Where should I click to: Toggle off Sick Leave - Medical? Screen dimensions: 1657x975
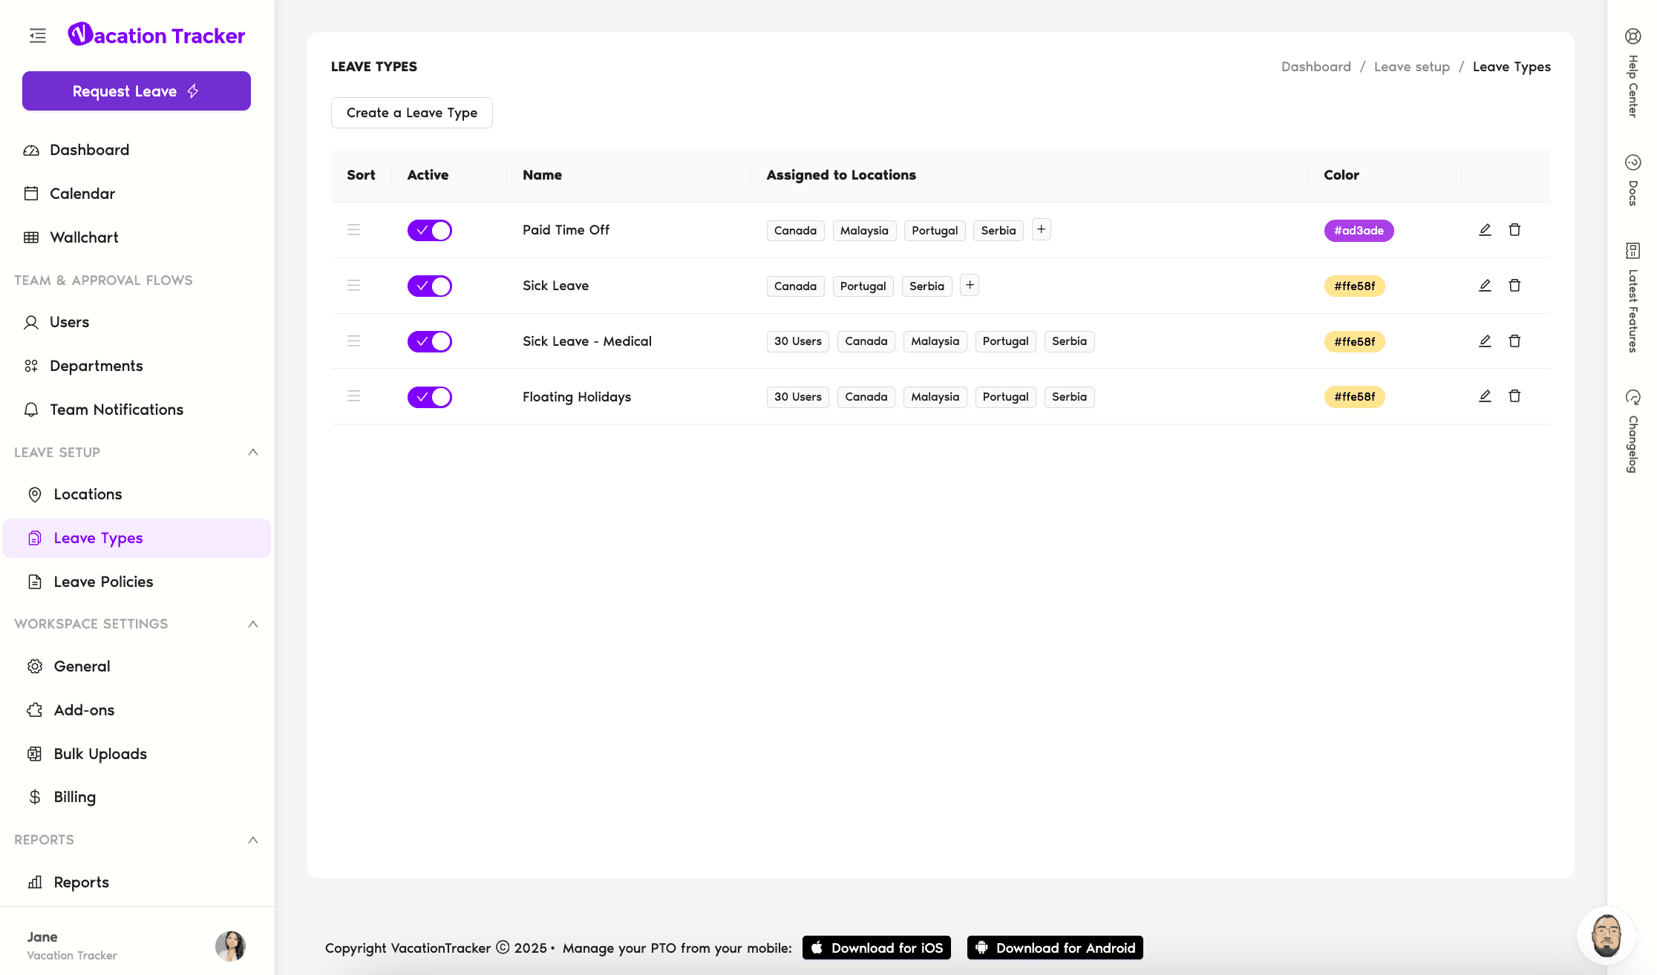pyautogui.click(x=429, y=341)
